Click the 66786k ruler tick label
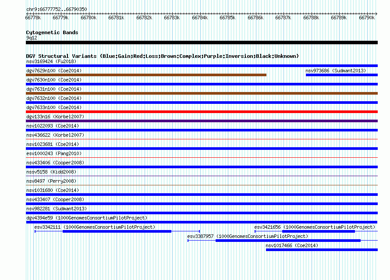Image resolution: width=390 pixels, height=280 pixels. point(255,18)
